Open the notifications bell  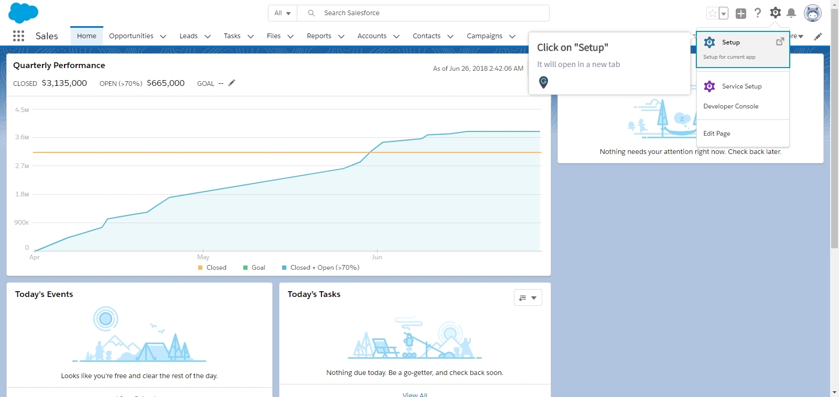(792, 13)
